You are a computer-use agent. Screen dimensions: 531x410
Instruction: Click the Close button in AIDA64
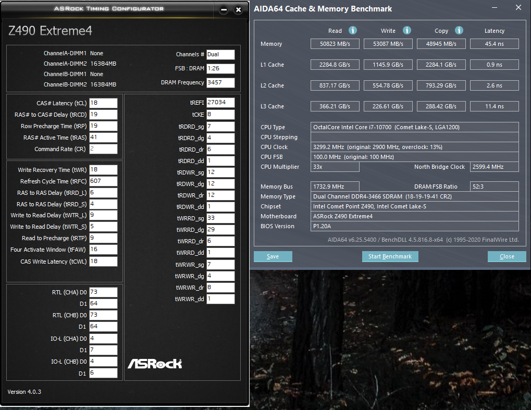click(x=507, y=256)
